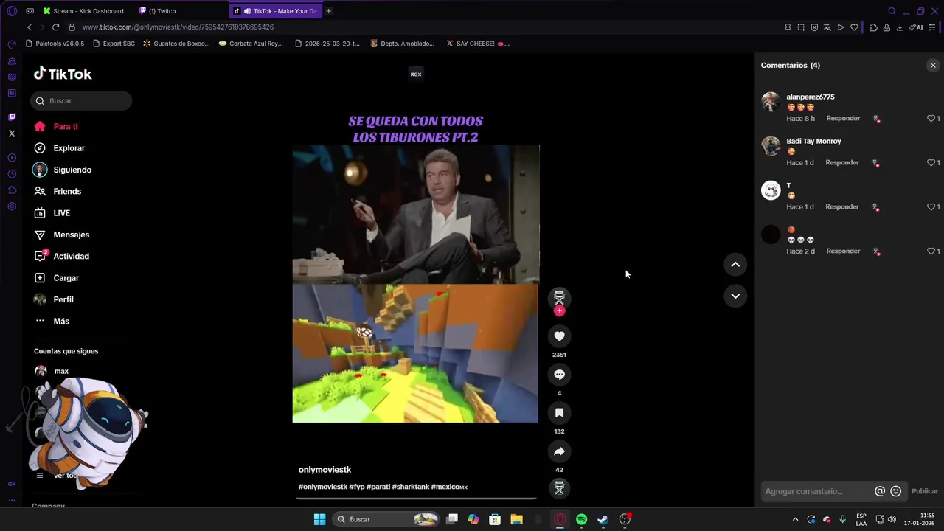Reply to Badi Tay Monroy's comment
This screenshot has height=531, width=944.
coord(842,163)
